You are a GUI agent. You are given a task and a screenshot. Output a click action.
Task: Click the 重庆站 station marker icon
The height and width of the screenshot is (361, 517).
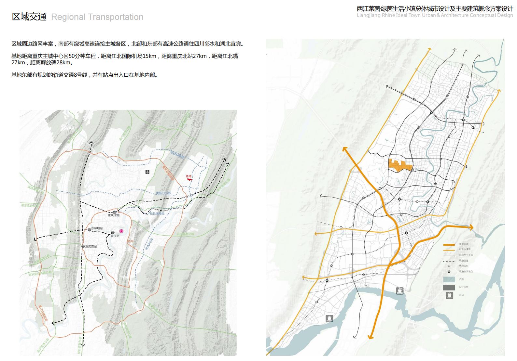113,232
